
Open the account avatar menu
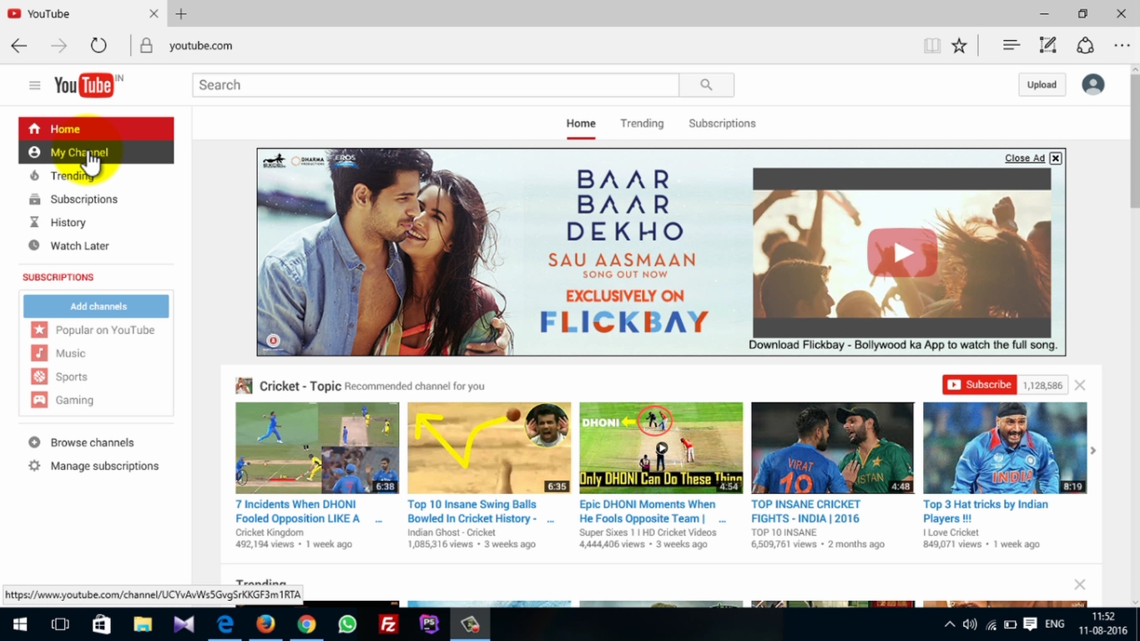[1092, 84]
